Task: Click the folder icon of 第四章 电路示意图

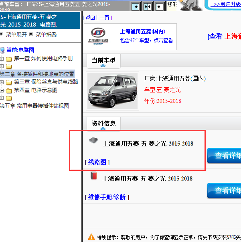Action: tap(9, 91)
